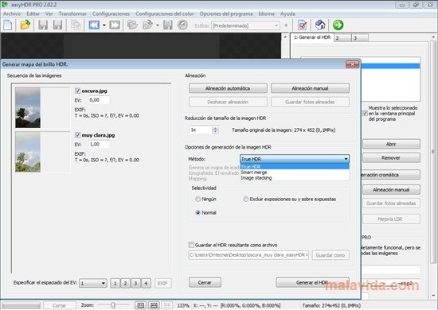Open the Transformar menu
Screen dimensions: 438x310
click(x=72, y=14)
